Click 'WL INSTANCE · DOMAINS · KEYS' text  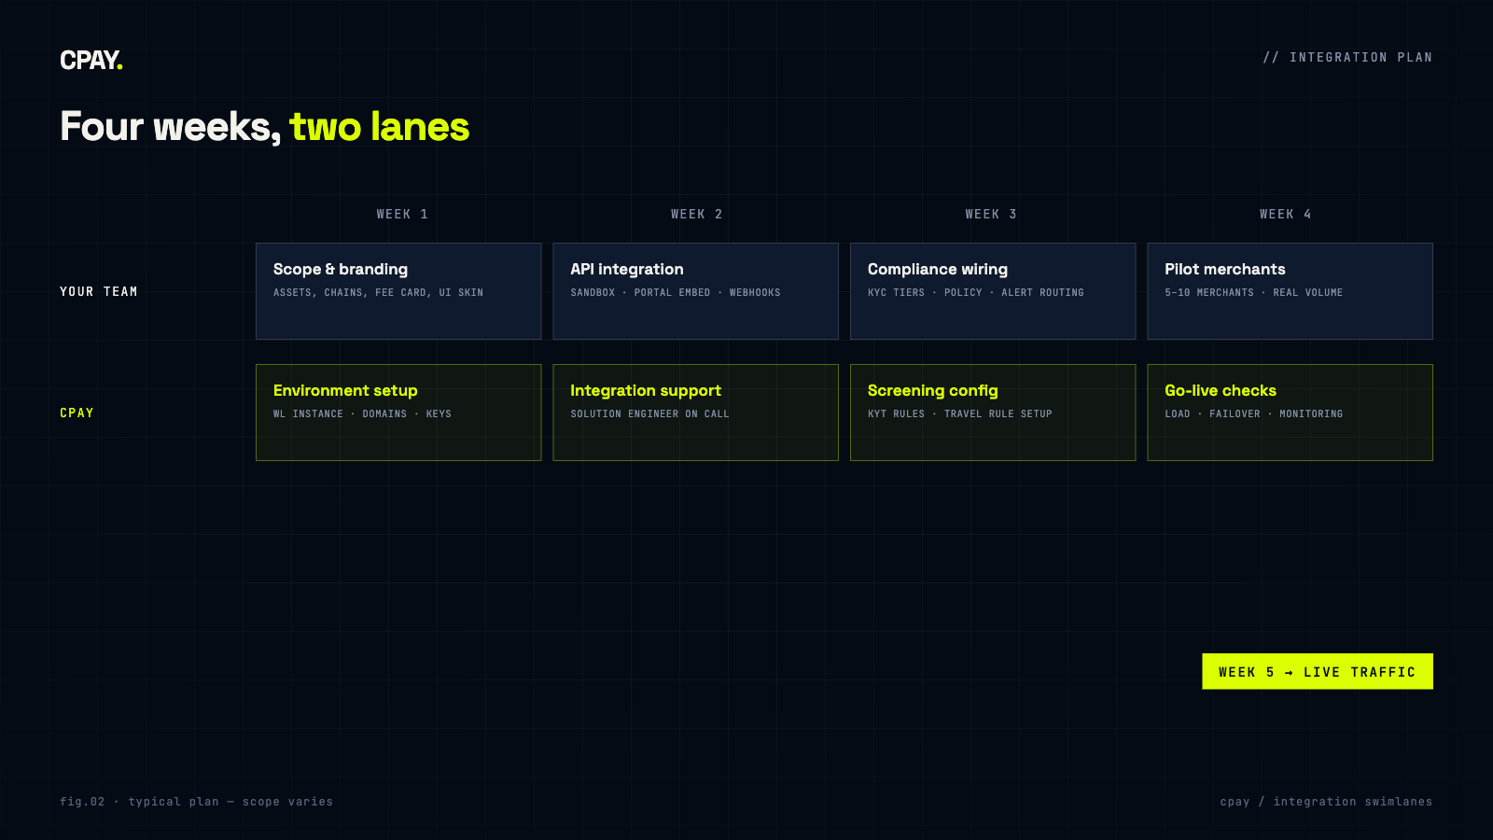[x=362, y=414]
